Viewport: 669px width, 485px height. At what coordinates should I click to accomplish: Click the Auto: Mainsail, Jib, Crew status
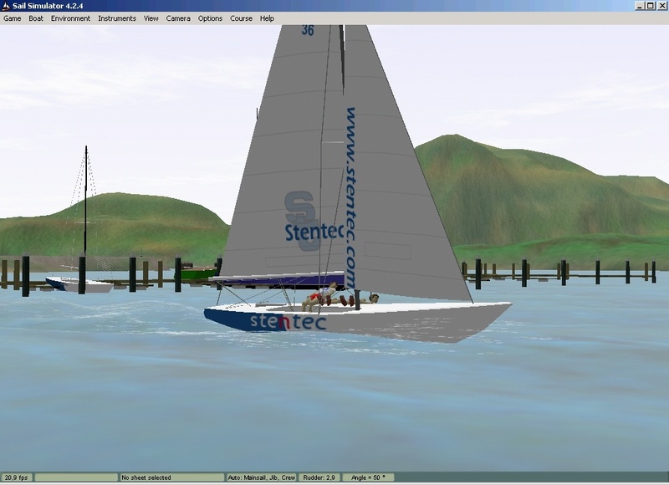point(259,477)
